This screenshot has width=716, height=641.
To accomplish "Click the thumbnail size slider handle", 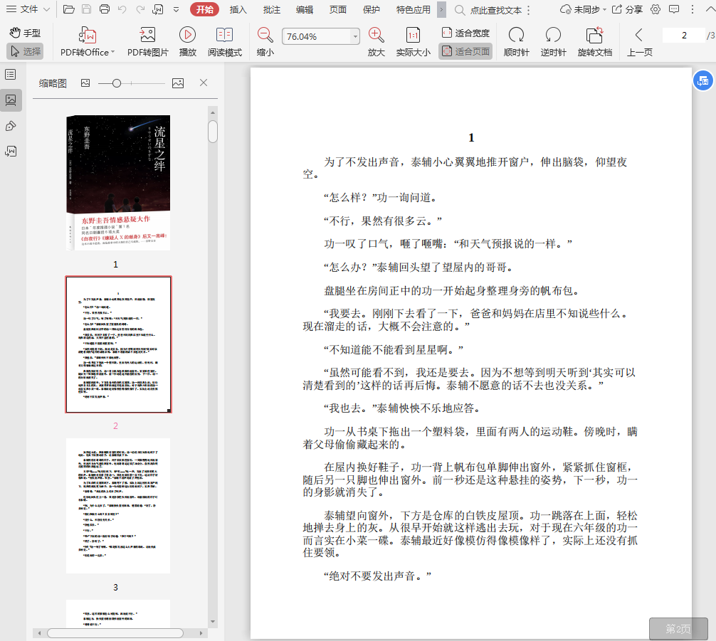I will click(117, 83).
